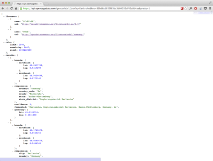This screenshot has height=161, width=213.
Task: Collapse the CC-BY-SA license object
Action: tap(8, 19)
